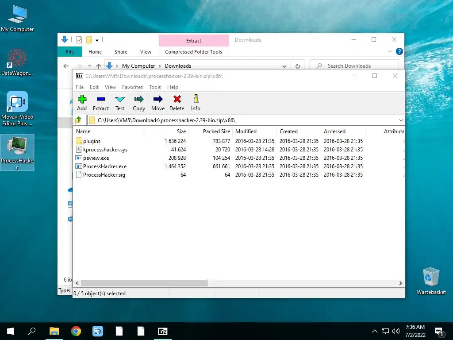This screenshot has height=340, width=453.
Task: Select the ProcessHacker.exe file icon
Action: tap(79, 166)
